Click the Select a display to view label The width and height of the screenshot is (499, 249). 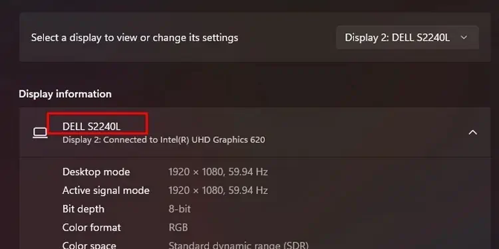coord(134,37)
